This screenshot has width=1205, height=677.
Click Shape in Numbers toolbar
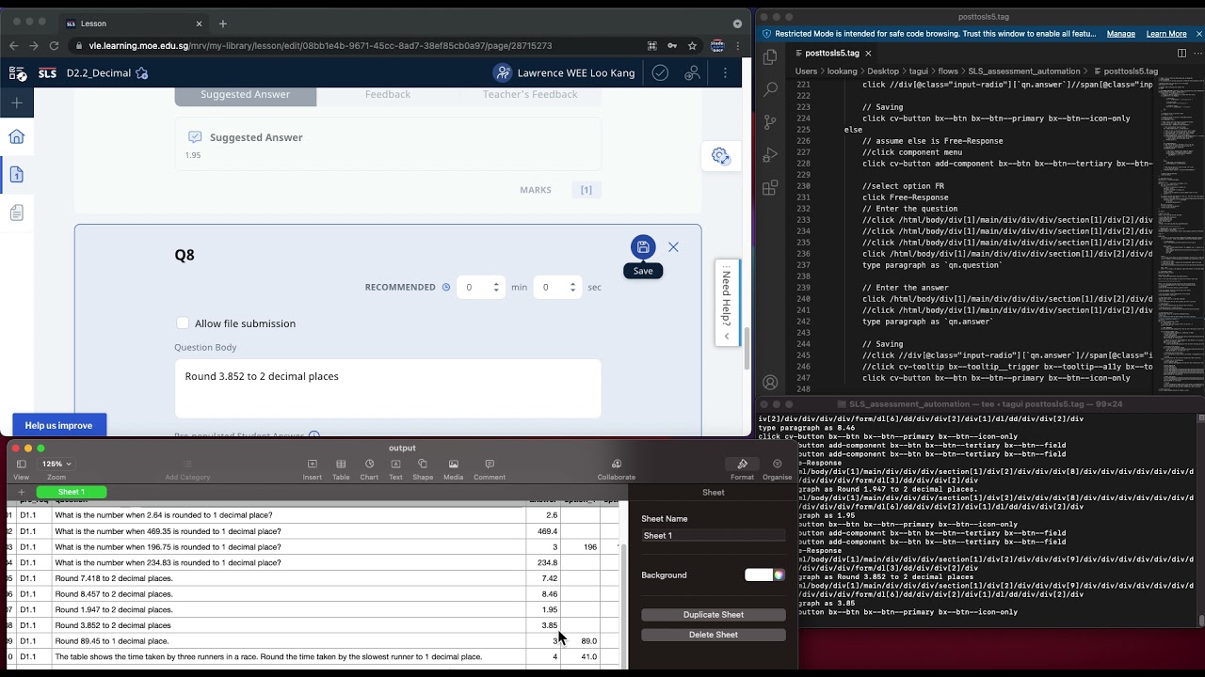tap(423, 469)
